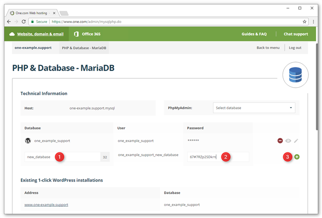Reload the page with refresh icon
The image size is (322, 218).
click(24, 22)
